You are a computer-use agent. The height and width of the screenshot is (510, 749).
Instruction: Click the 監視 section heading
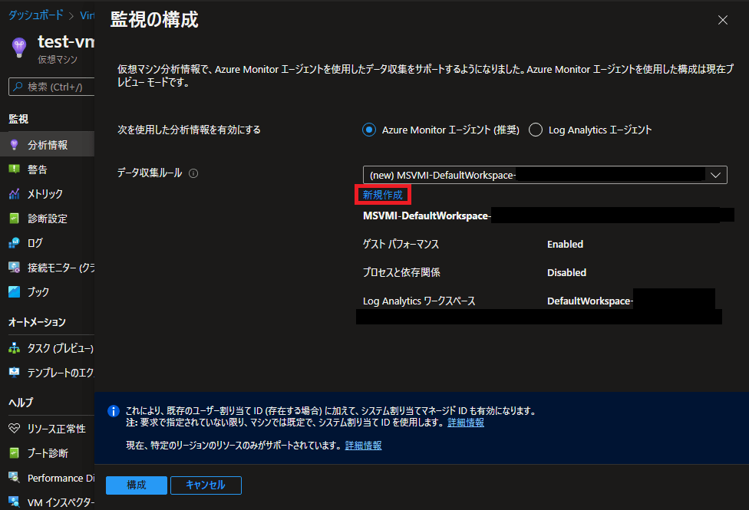[x=18, y=119]
